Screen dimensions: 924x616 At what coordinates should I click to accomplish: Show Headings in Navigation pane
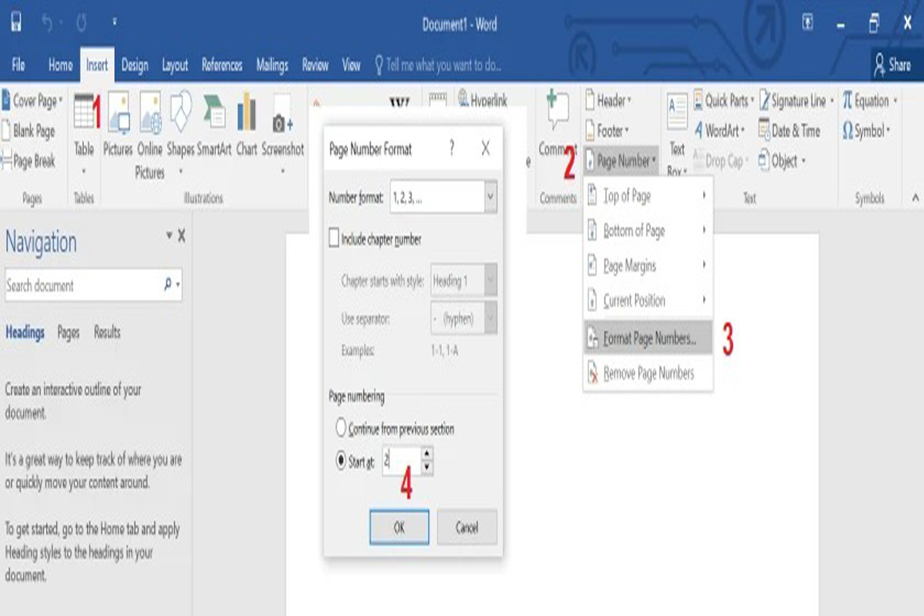[25, 333]
